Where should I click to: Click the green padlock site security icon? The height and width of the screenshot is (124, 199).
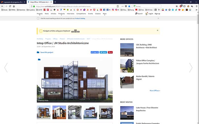pyautogui.click(x=34, y=6)
